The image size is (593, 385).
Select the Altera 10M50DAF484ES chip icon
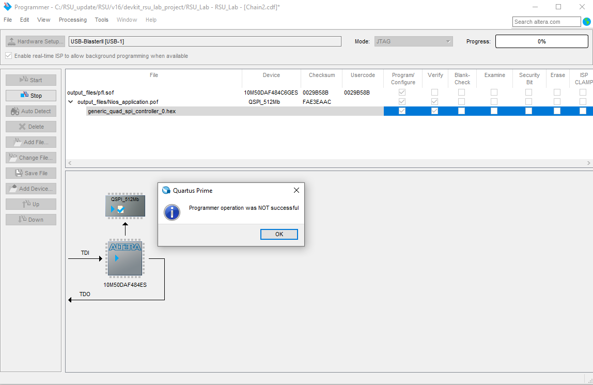pyautogui.click(x=124, y=258)
